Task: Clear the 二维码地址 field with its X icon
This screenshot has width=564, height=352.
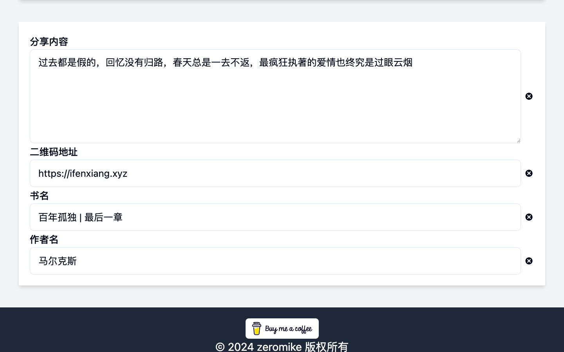Action: (529, 173)
